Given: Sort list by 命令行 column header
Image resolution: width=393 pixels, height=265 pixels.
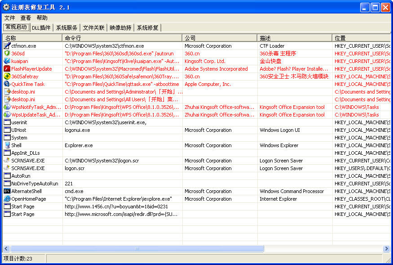Looking at the screenshot, I should pos(122,38).
